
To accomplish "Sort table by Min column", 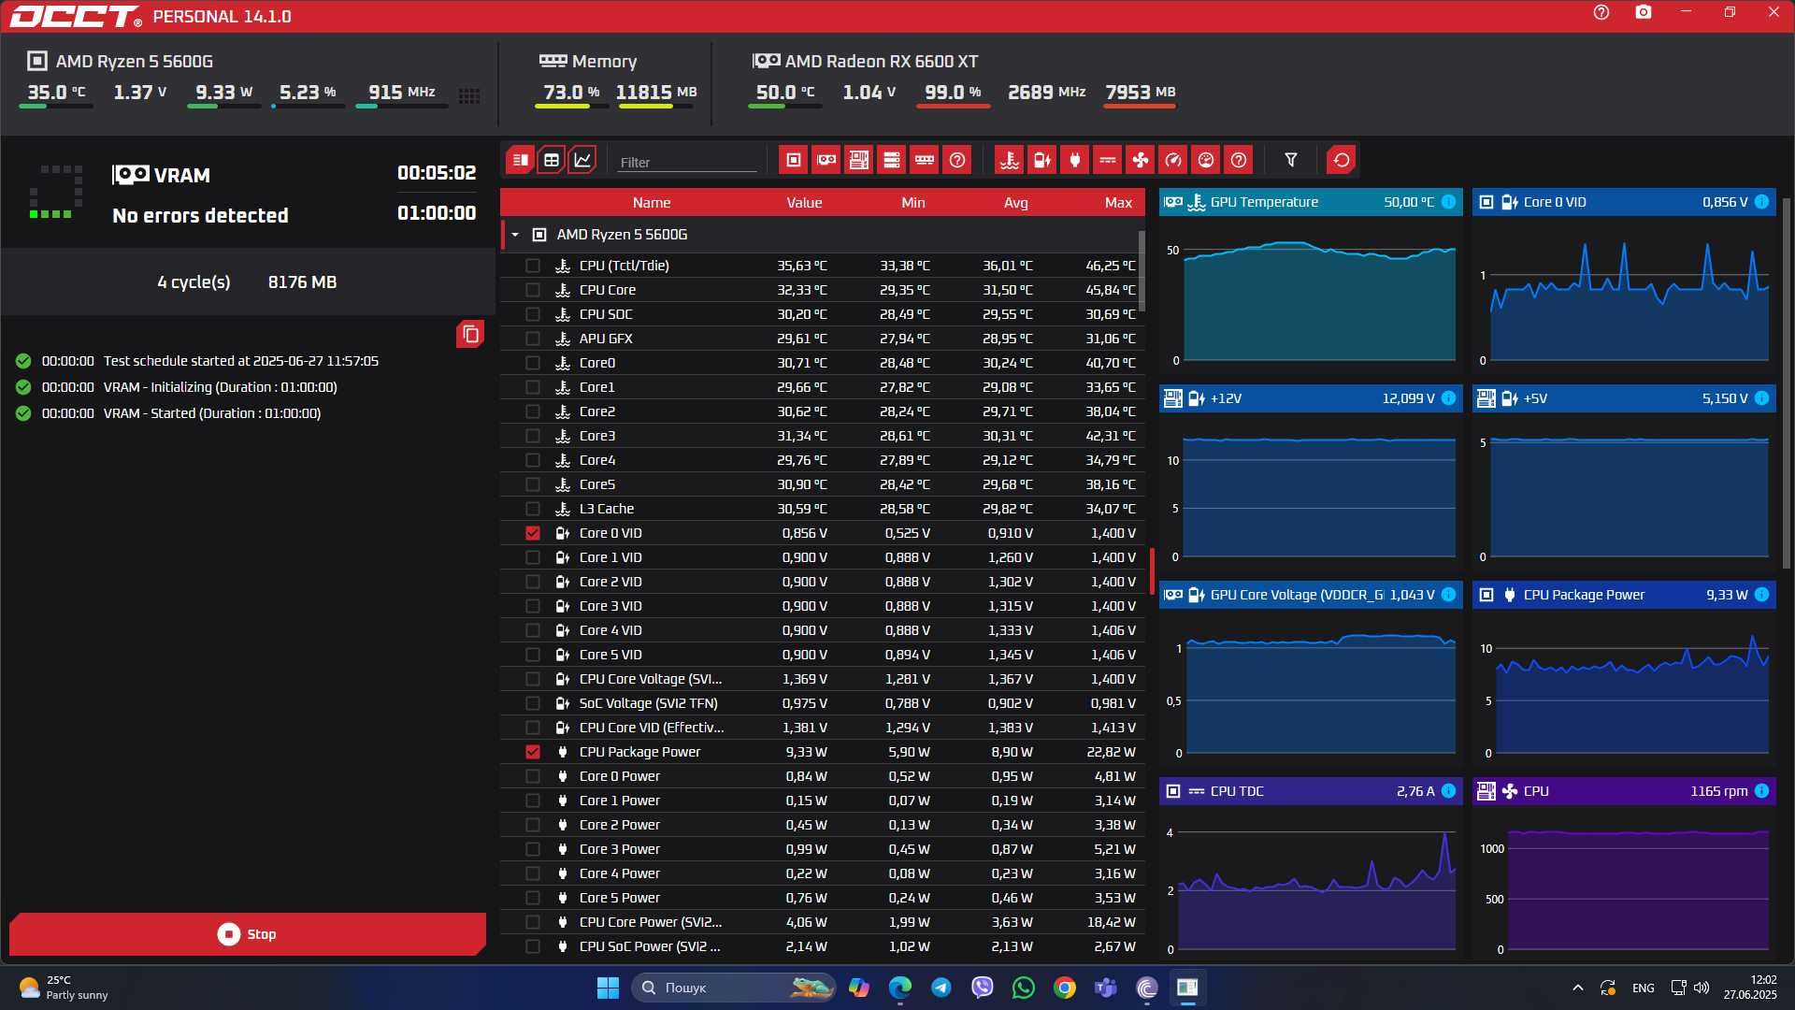I will coord(913,202).
